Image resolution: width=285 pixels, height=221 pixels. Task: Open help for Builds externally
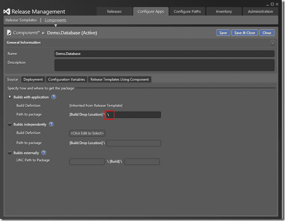coord(44,153)
